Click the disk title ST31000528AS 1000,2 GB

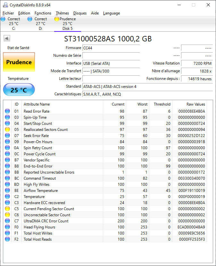[108, 39]
